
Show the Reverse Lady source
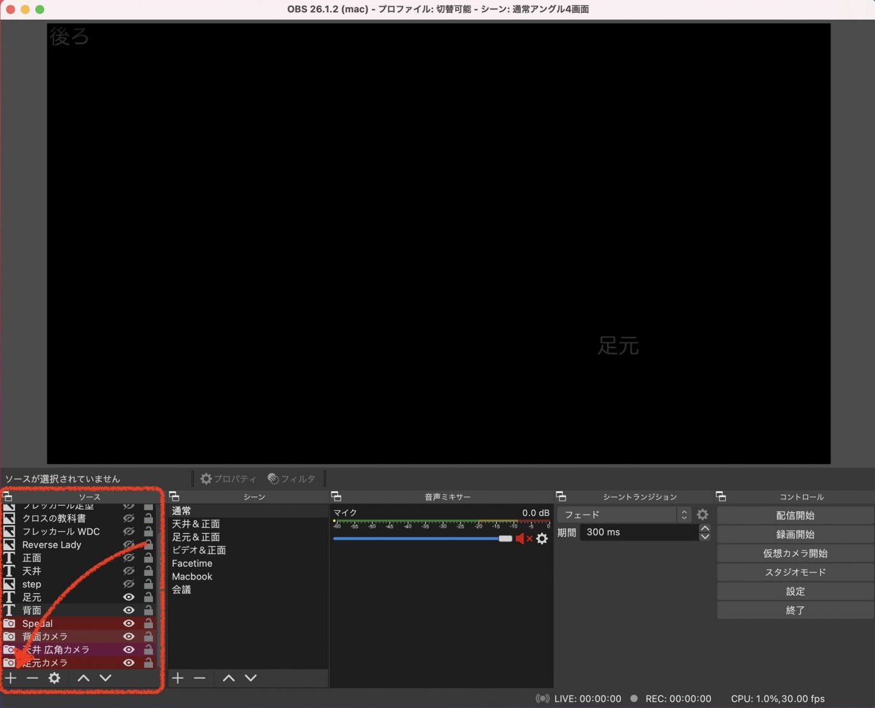(129, 545)
